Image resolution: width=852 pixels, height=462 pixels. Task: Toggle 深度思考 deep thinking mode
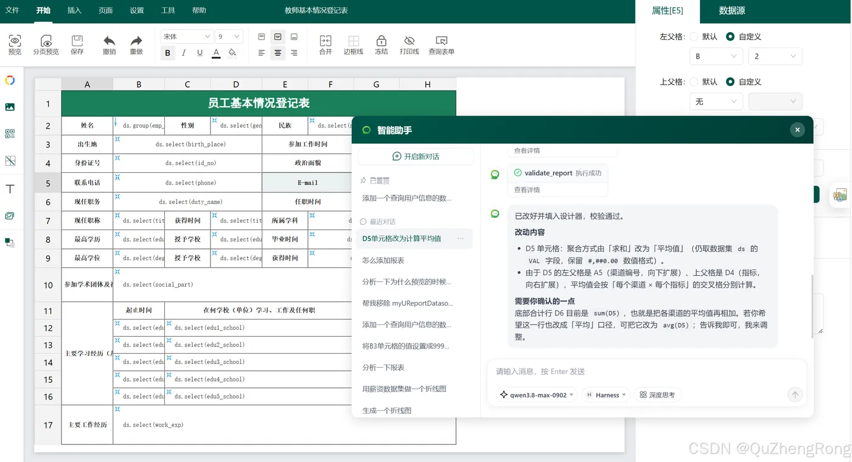tap(657, 395)
